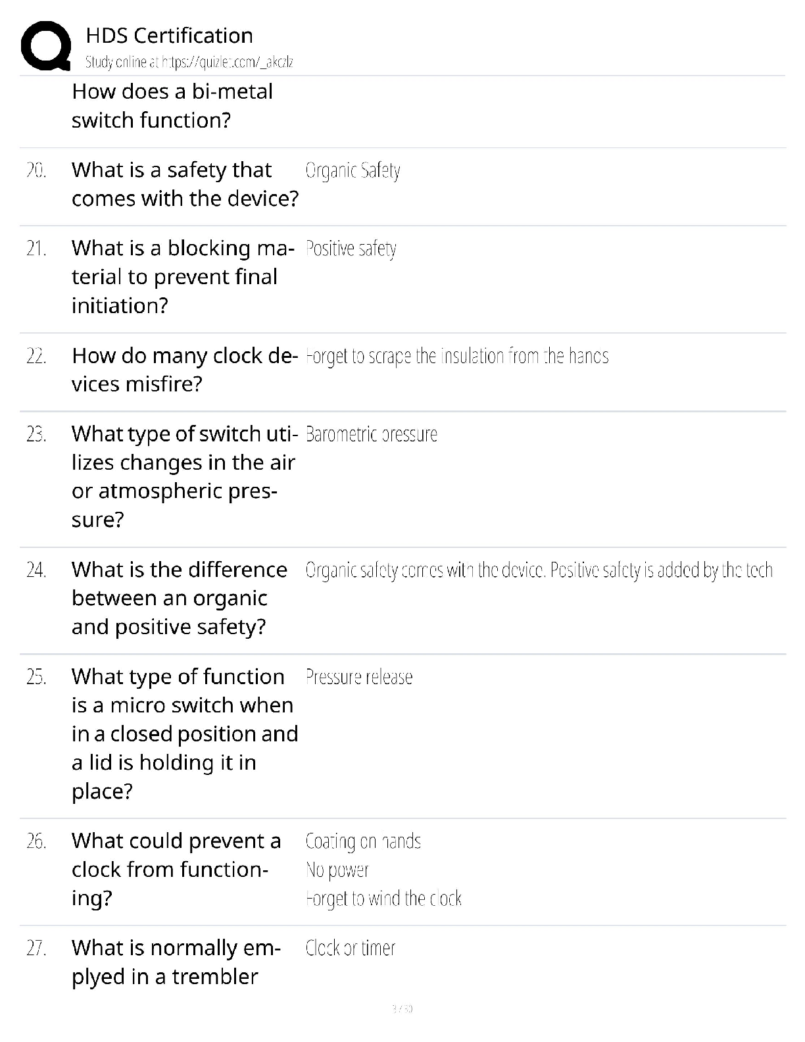Screen dimensions: 805x1042
Task: Click the answer comparing organic and positive safety
Action: pyautogui.click(x=539, y=570)
